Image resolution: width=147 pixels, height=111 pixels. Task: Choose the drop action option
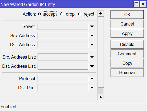tap(62, 14)
